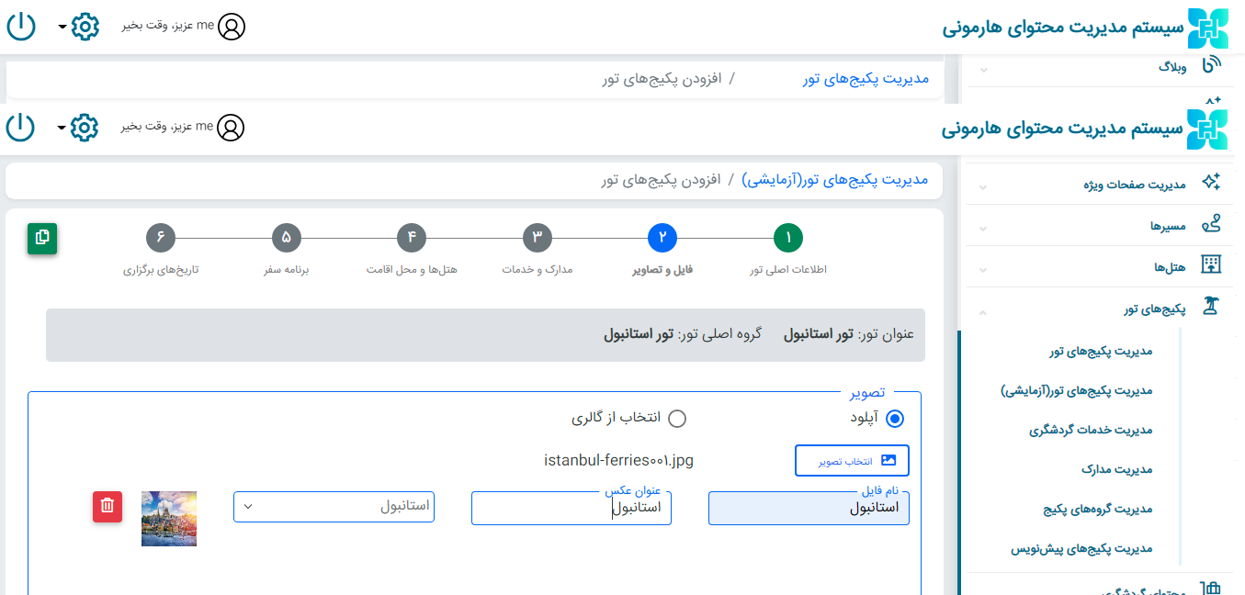
Task: Click the Istanbul image thumbnail
Action: 169,519
